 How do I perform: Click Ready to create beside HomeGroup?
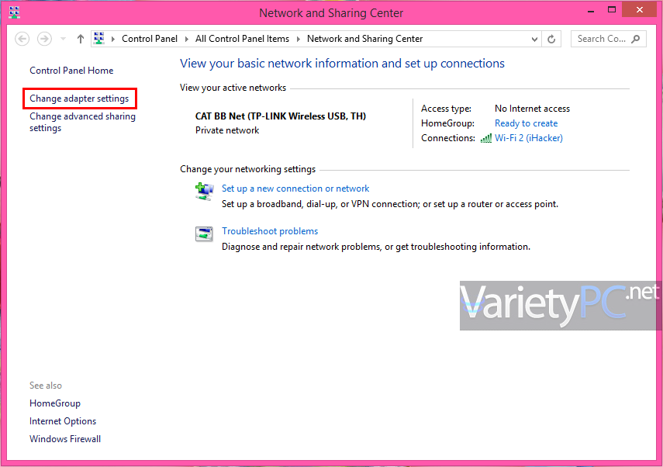(526, 123)
